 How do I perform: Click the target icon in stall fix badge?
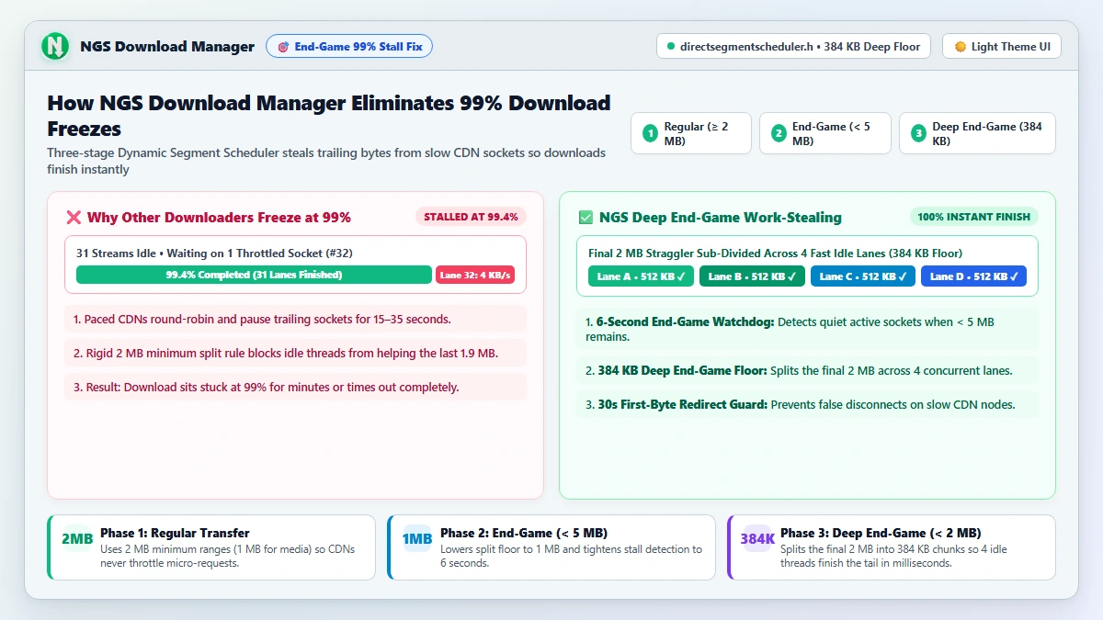click(283, 47)
